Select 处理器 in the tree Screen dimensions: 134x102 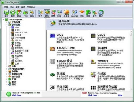(18, 43)
